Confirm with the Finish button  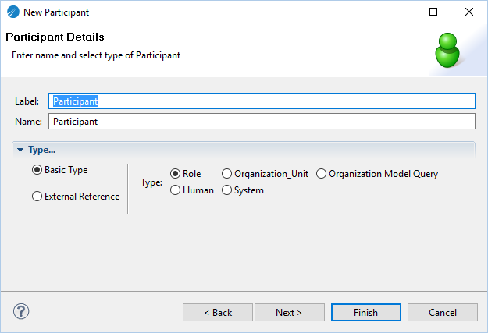pos(366,312)
